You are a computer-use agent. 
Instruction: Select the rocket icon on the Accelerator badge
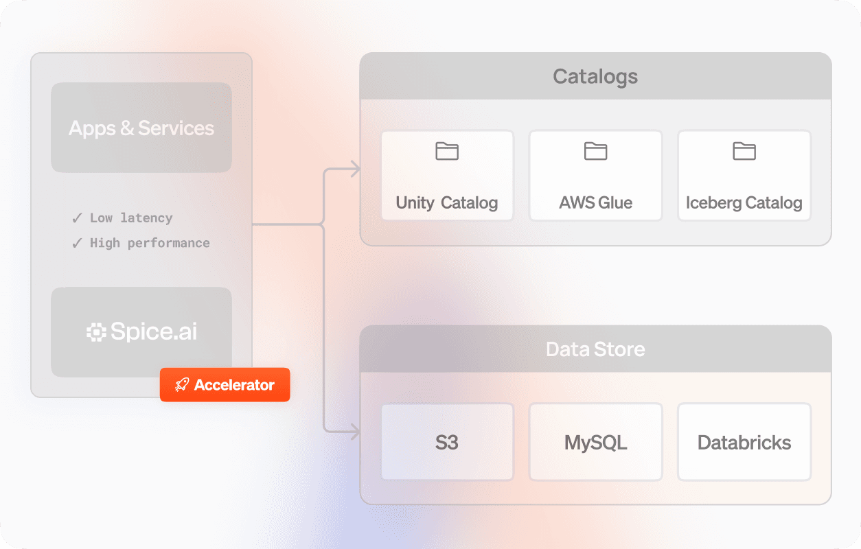point(181,384)
